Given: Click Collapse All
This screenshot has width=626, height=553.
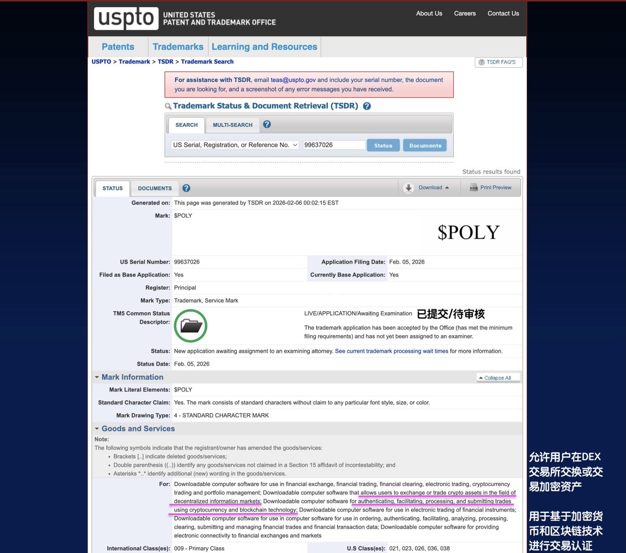Looking at the screenshot, I should (498, 378).
